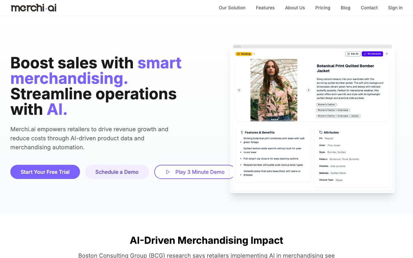This screenshot has width=413, height=258.
Task: Click the Re-Generate refresh button
Action: pyautogui.click(x=372, y=54)
